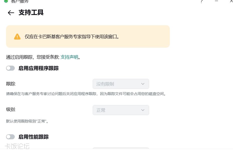Click the 启用应用程序跟踪 label text
The height and width of the screenshot is (152, 233).
coord(39,68)
